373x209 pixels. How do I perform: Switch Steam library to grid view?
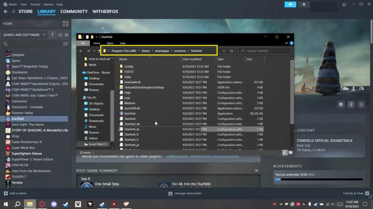click(66, 24)
